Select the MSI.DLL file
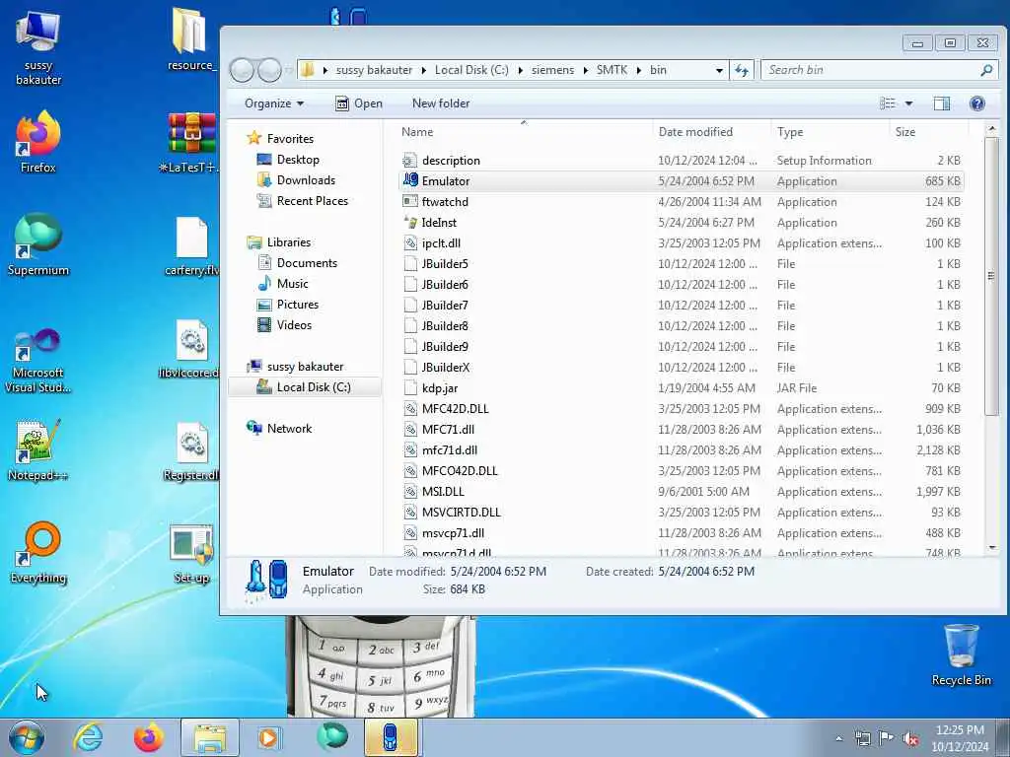The width and height of the screenshot is (1010, 757). point(682,492)
